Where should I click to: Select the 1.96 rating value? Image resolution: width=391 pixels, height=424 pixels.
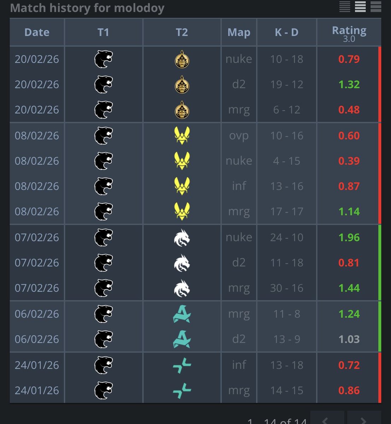point(349,237)
